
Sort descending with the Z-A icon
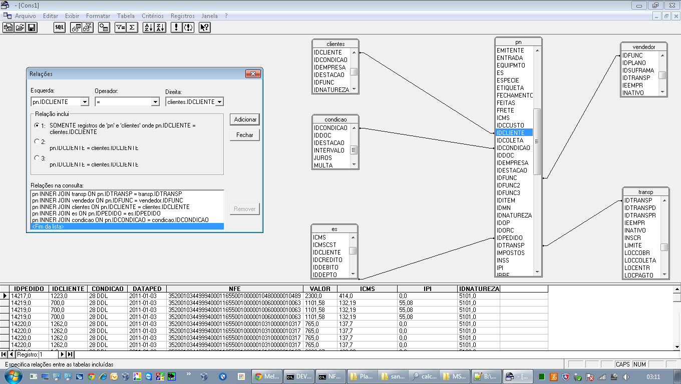(160, 27)
